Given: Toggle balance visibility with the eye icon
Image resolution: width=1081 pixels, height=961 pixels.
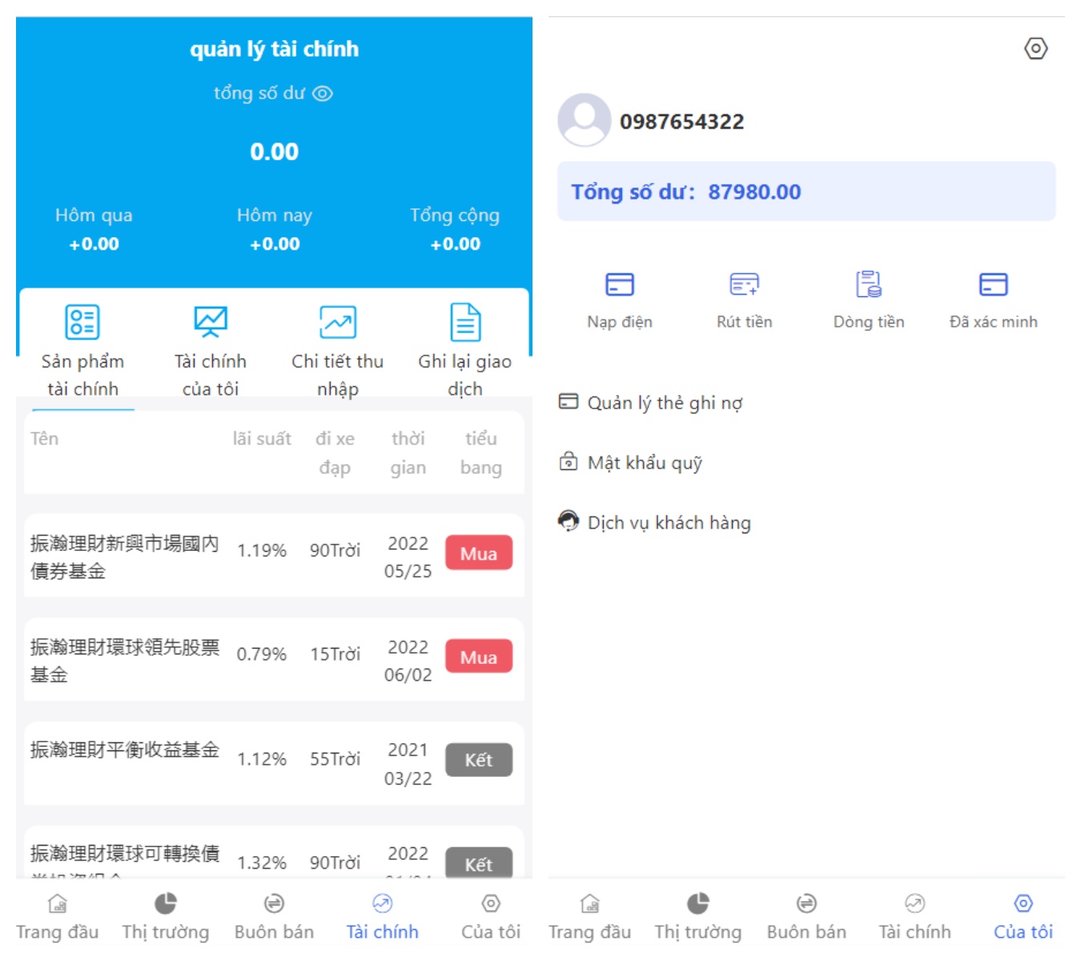Looking at the screenshot, I should (x=323, y=93).
